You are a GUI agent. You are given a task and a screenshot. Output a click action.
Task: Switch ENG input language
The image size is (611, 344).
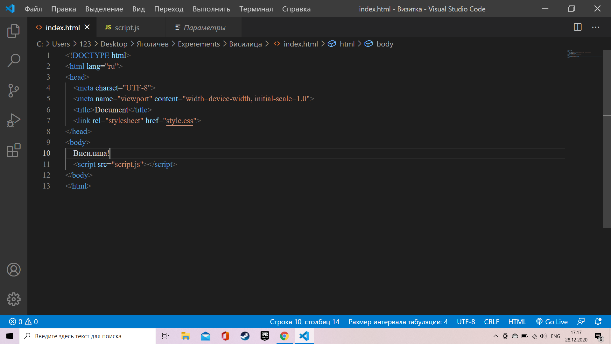tap(555, 336)
